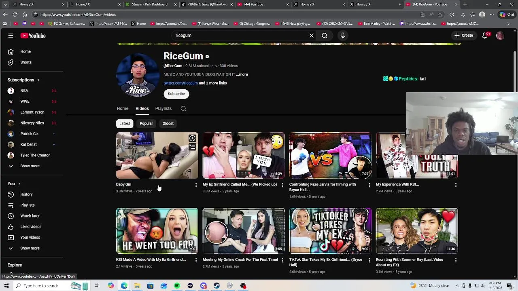518x291 pixels.
Task: Open 'Confronting Faze Jarvis' video title
Action: point(323,187)
